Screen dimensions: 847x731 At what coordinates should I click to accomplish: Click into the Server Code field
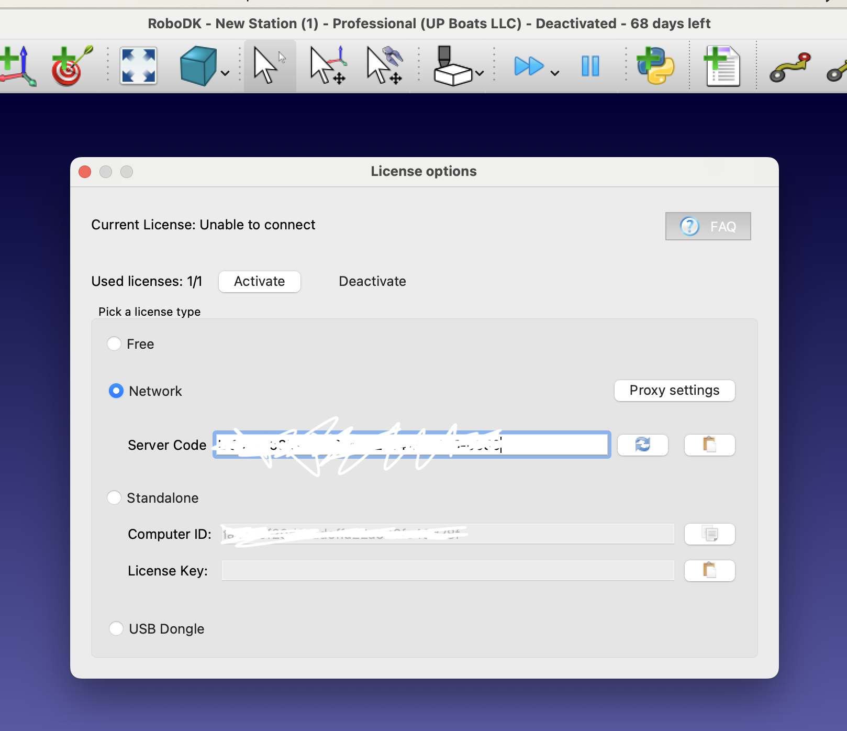coord(411,445)
